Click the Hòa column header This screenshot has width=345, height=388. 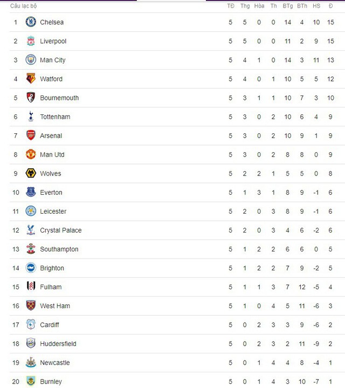259,6
